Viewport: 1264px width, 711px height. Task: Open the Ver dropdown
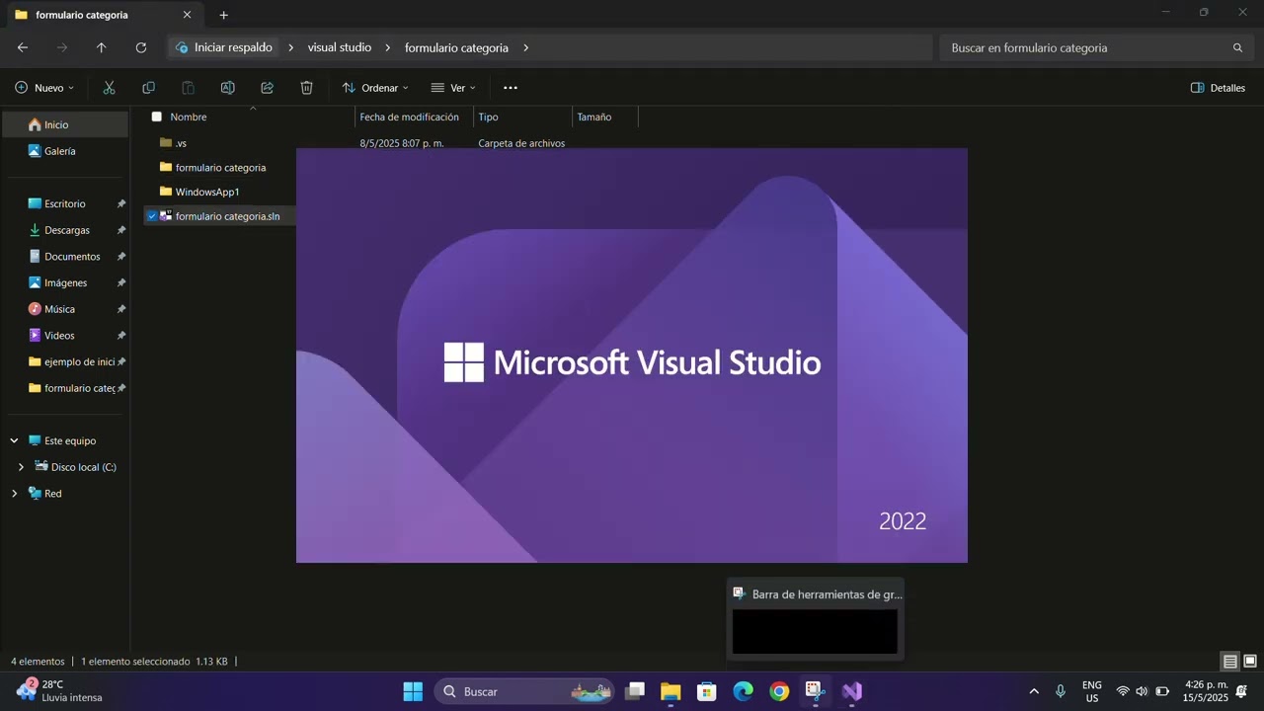(453, 88)
